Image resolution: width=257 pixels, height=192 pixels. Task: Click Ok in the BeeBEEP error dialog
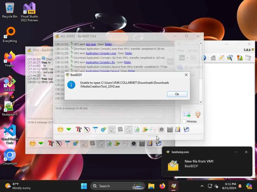pyautogui.click(x=177, y=94)
